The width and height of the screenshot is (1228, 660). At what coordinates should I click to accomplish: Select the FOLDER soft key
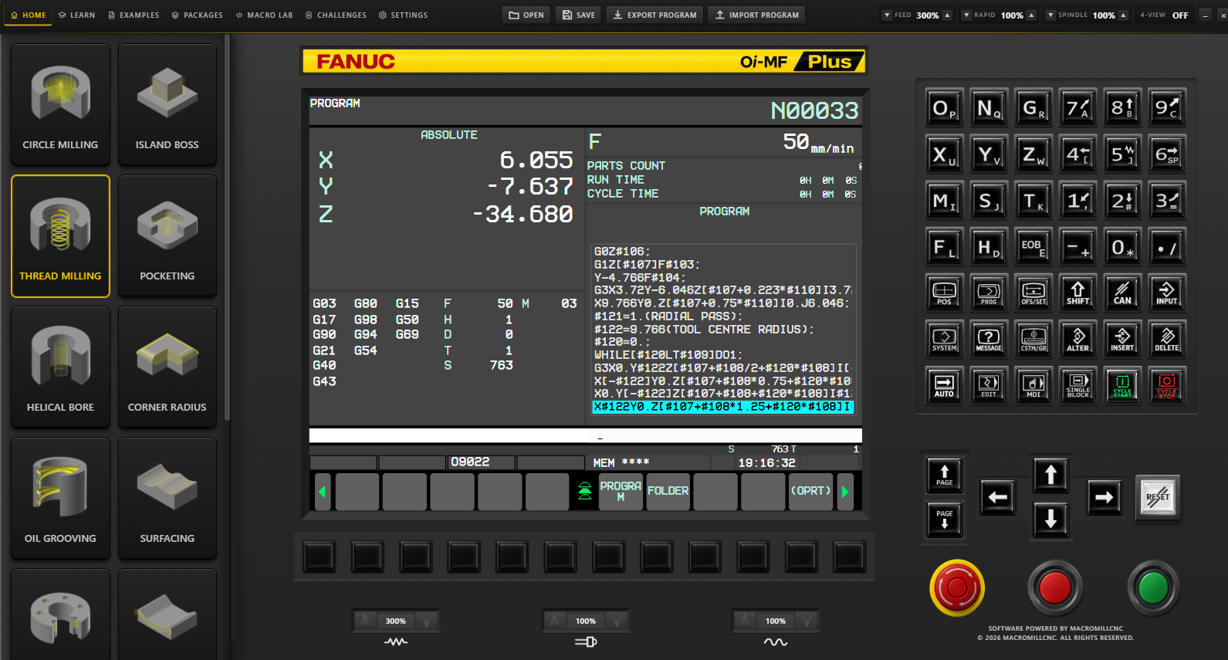(x=668, y=492)
